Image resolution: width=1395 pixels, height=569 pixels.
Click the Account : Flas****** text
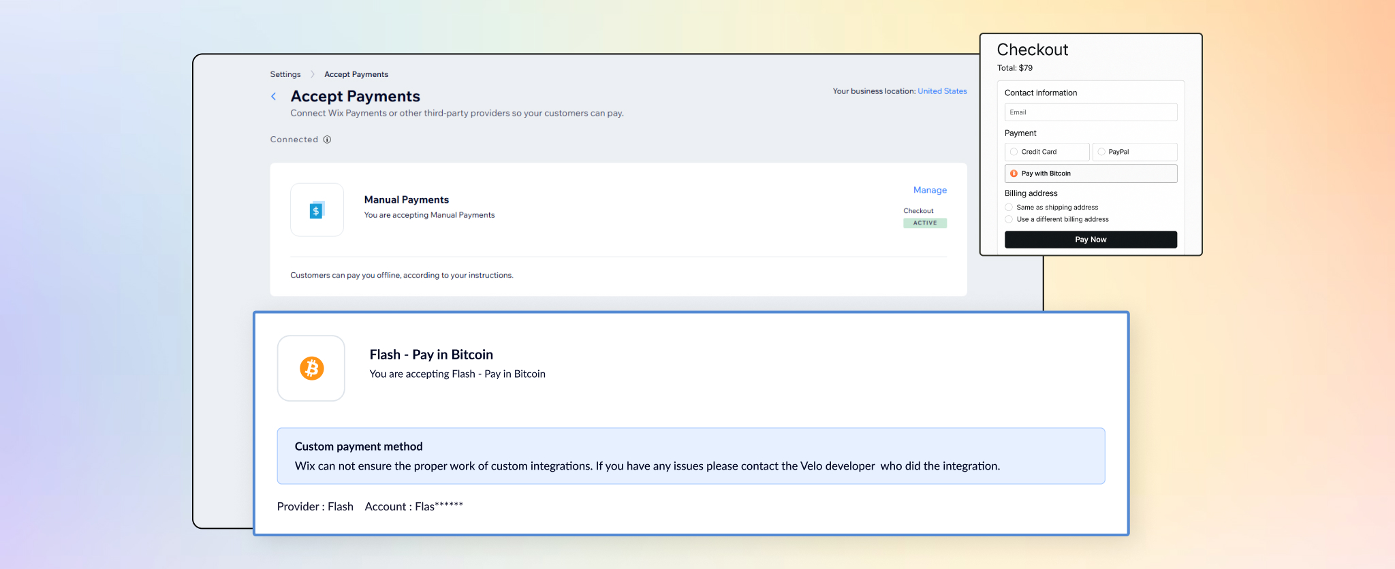click(413, 506)
